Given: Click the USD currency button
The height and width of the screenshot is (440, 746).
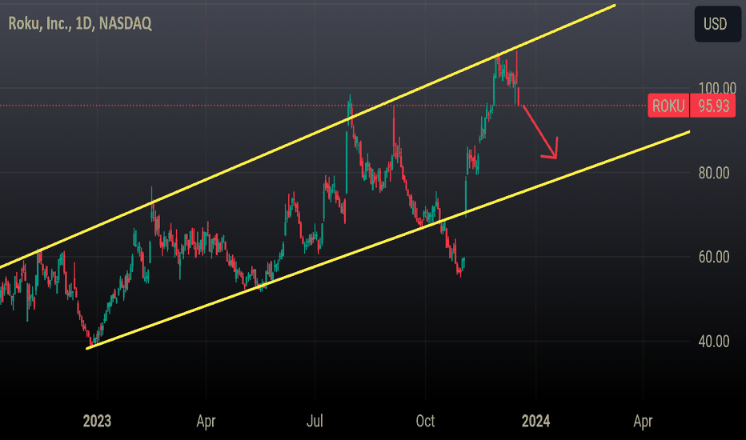Looking at the screenshot, I should coord(717,24).
